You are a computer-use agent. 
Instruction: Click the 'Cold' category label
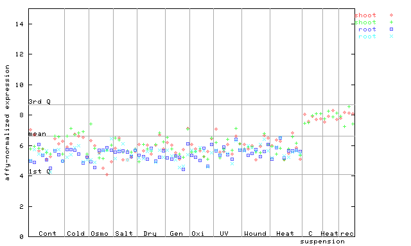point(76,233)
